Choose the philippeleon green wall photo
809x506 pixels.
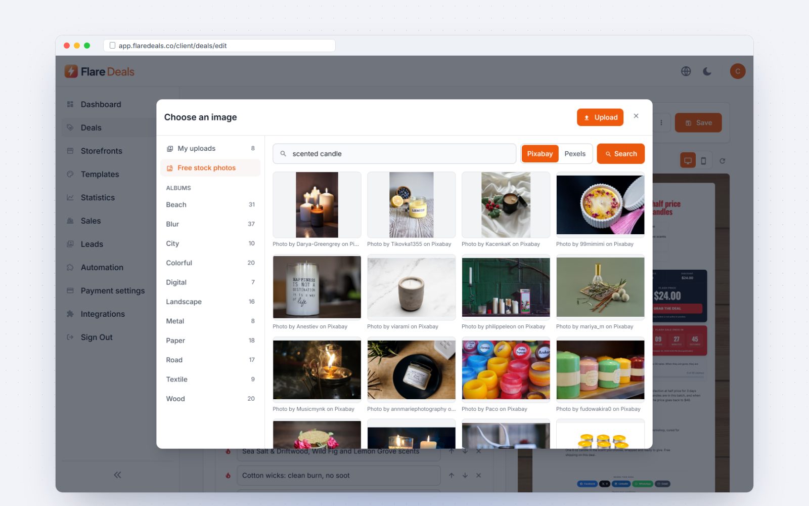point(506,287)
